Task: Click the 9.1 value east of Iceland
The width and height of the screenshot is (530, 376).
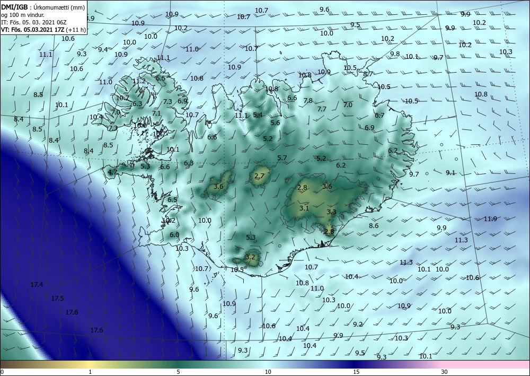Action: tap(450, 173)
